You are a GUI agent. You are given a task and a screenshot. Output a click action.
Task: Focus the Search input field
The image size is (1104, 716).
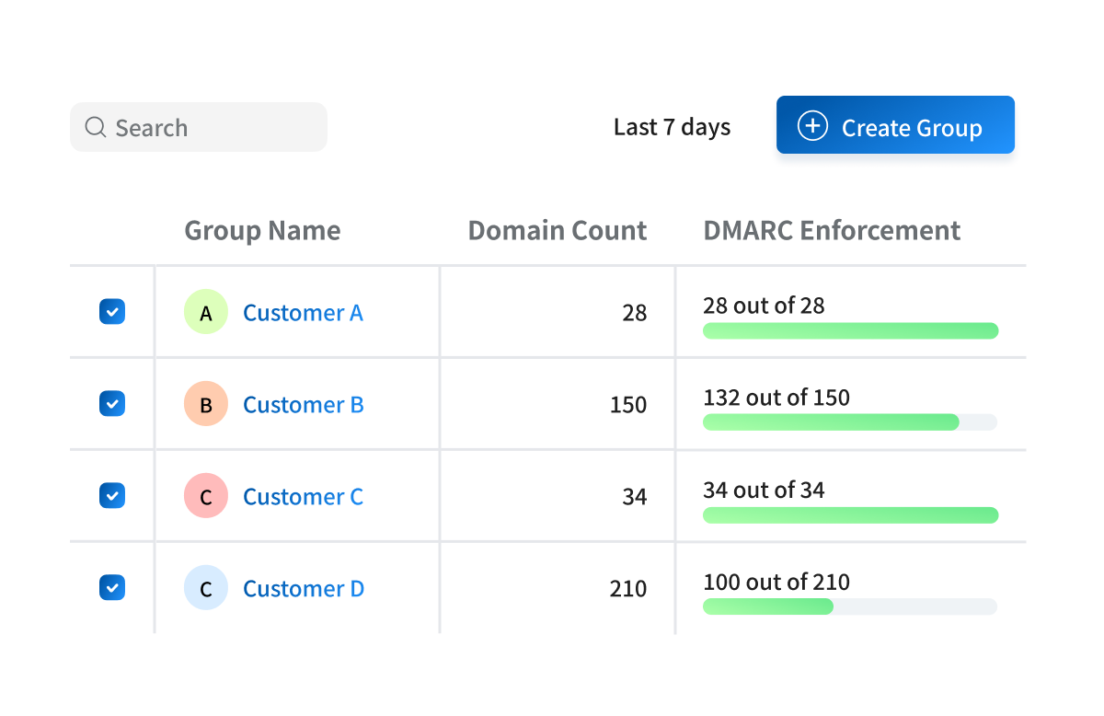(212, 127)
